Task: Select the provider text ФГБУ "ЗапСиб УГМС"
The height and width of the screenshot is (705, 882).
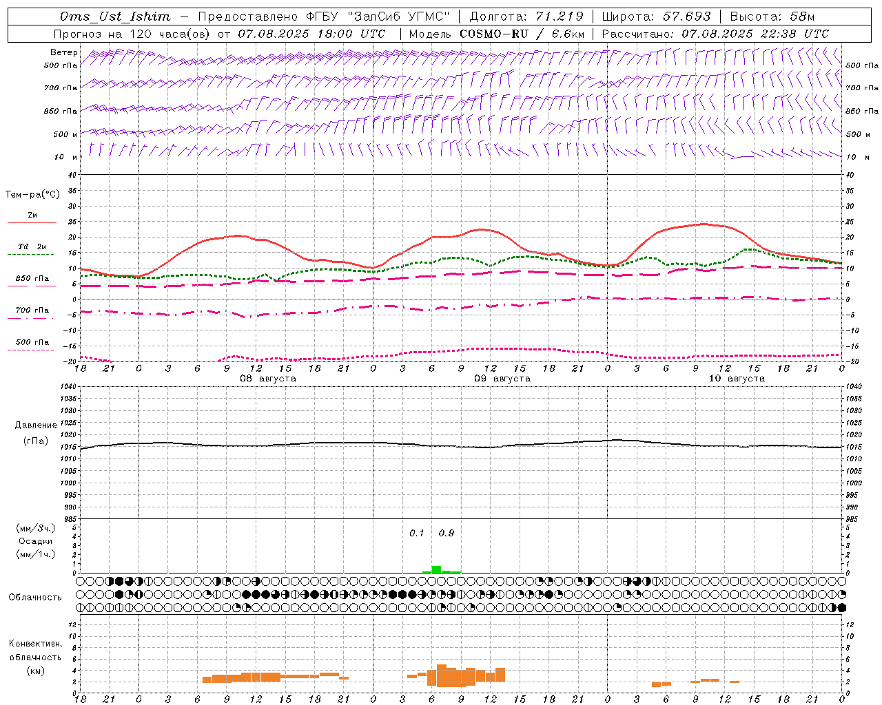Action: click(377, 17)
